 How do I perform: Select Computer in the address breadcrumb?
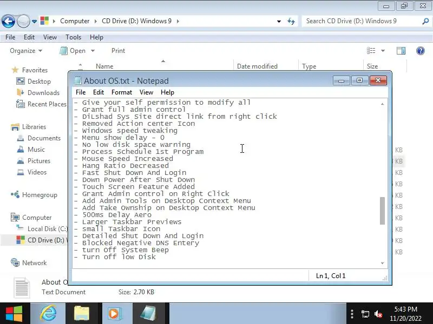[x=75, y=21]
